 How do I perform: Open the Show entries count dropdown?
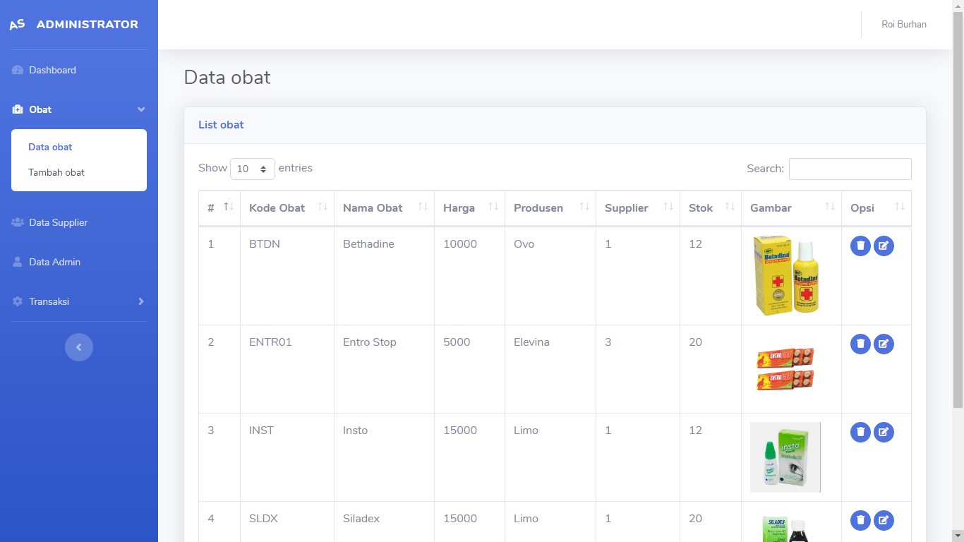tap(253, 169)
